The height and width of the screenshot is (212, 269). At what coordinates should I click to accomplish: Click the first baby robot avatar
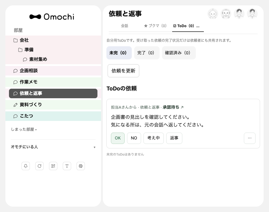[x=213, y=14]
